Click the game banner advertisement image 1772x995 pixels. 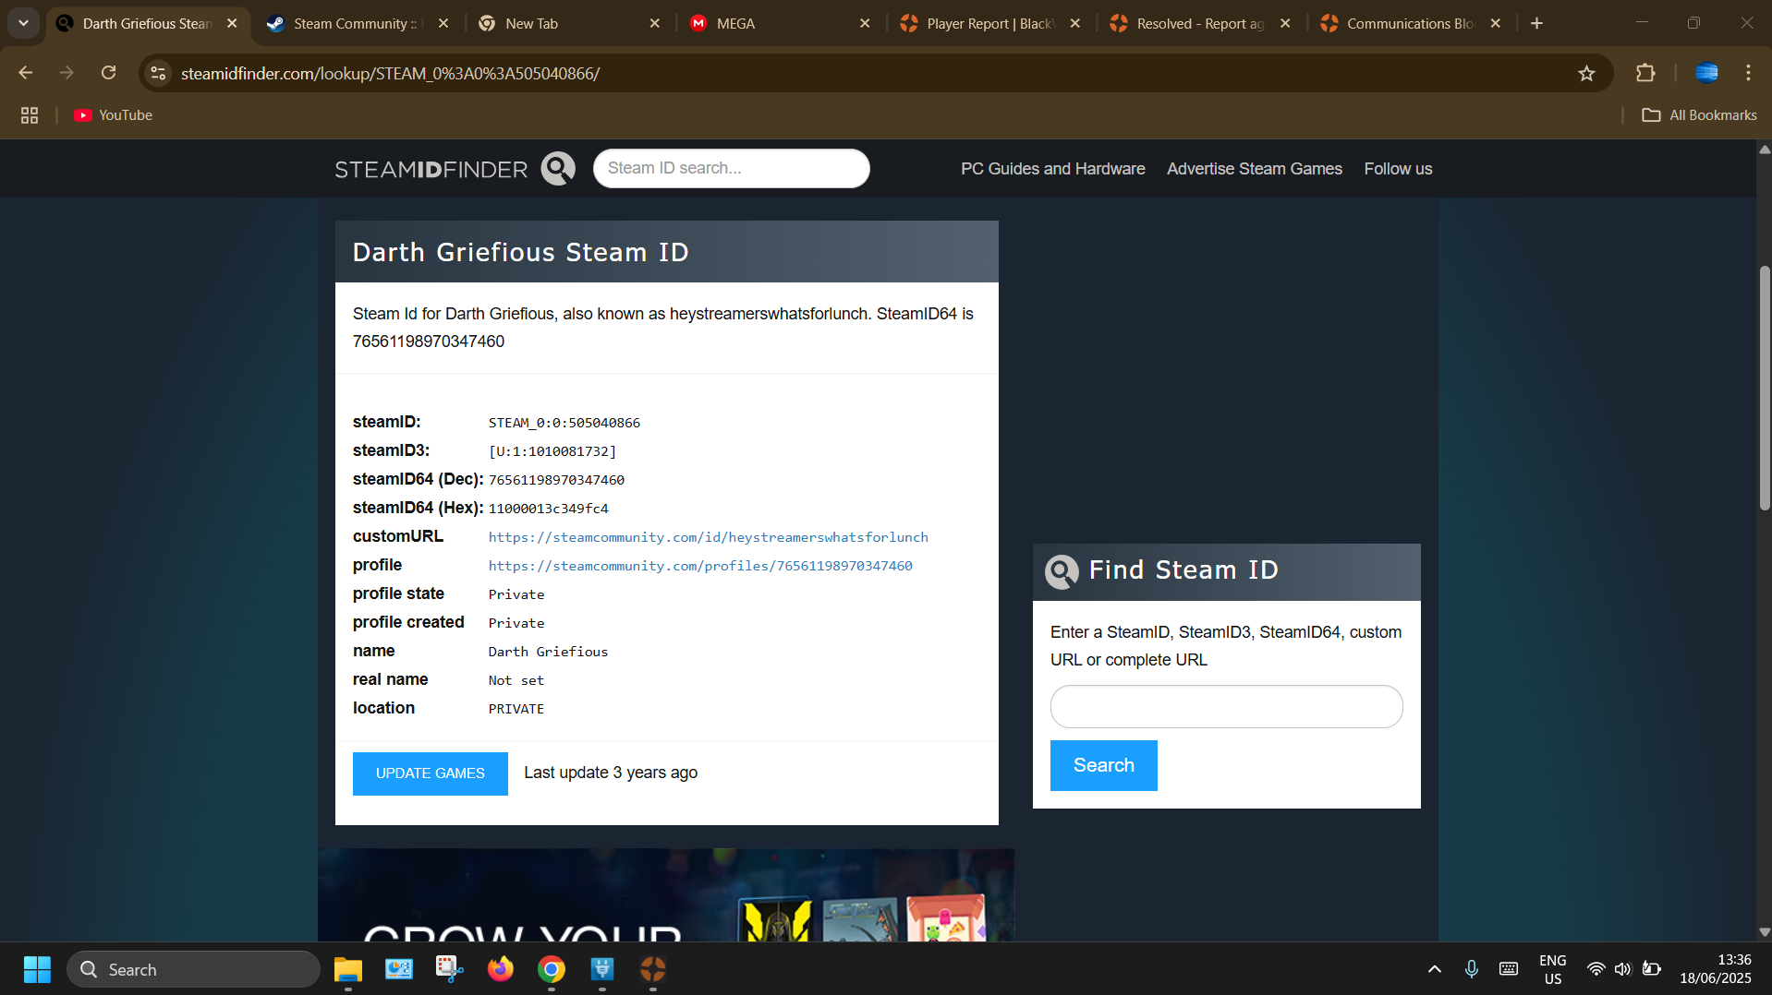(x=666, y=895)
